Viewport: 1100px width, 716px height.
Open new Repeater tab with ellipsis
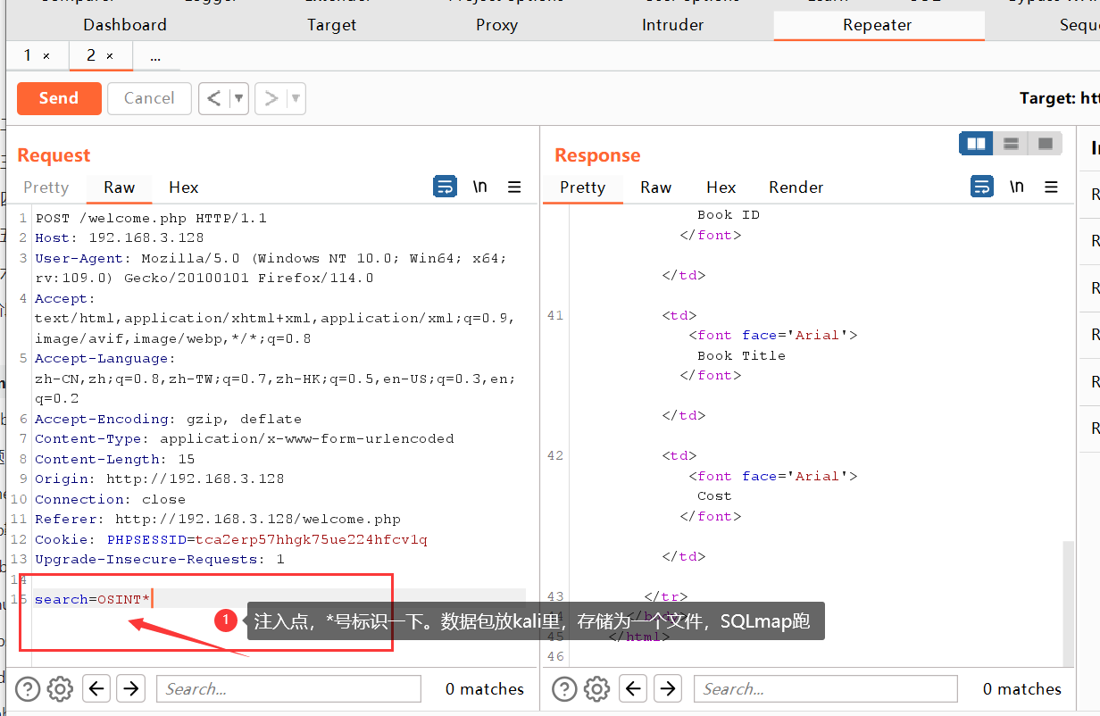pos(155,55)
